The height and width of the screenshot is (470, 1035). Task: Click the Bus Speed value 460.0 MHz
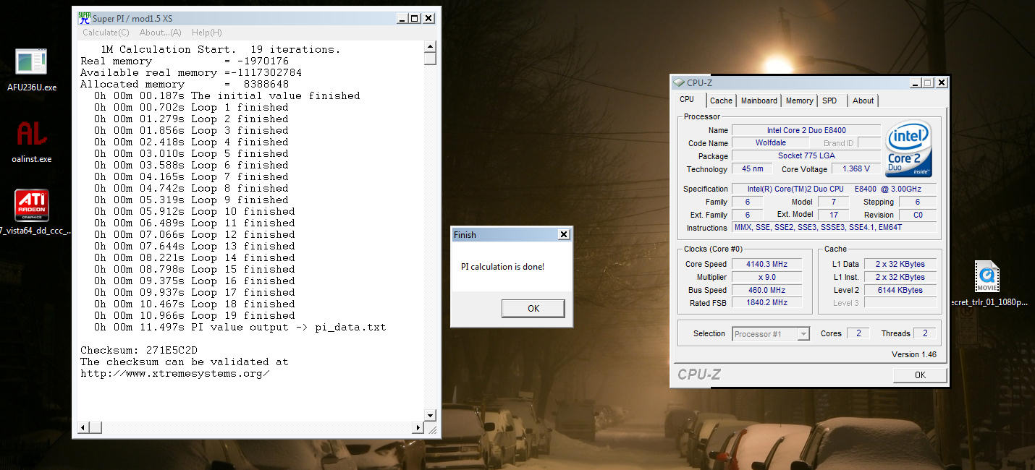tap(766, 291)
